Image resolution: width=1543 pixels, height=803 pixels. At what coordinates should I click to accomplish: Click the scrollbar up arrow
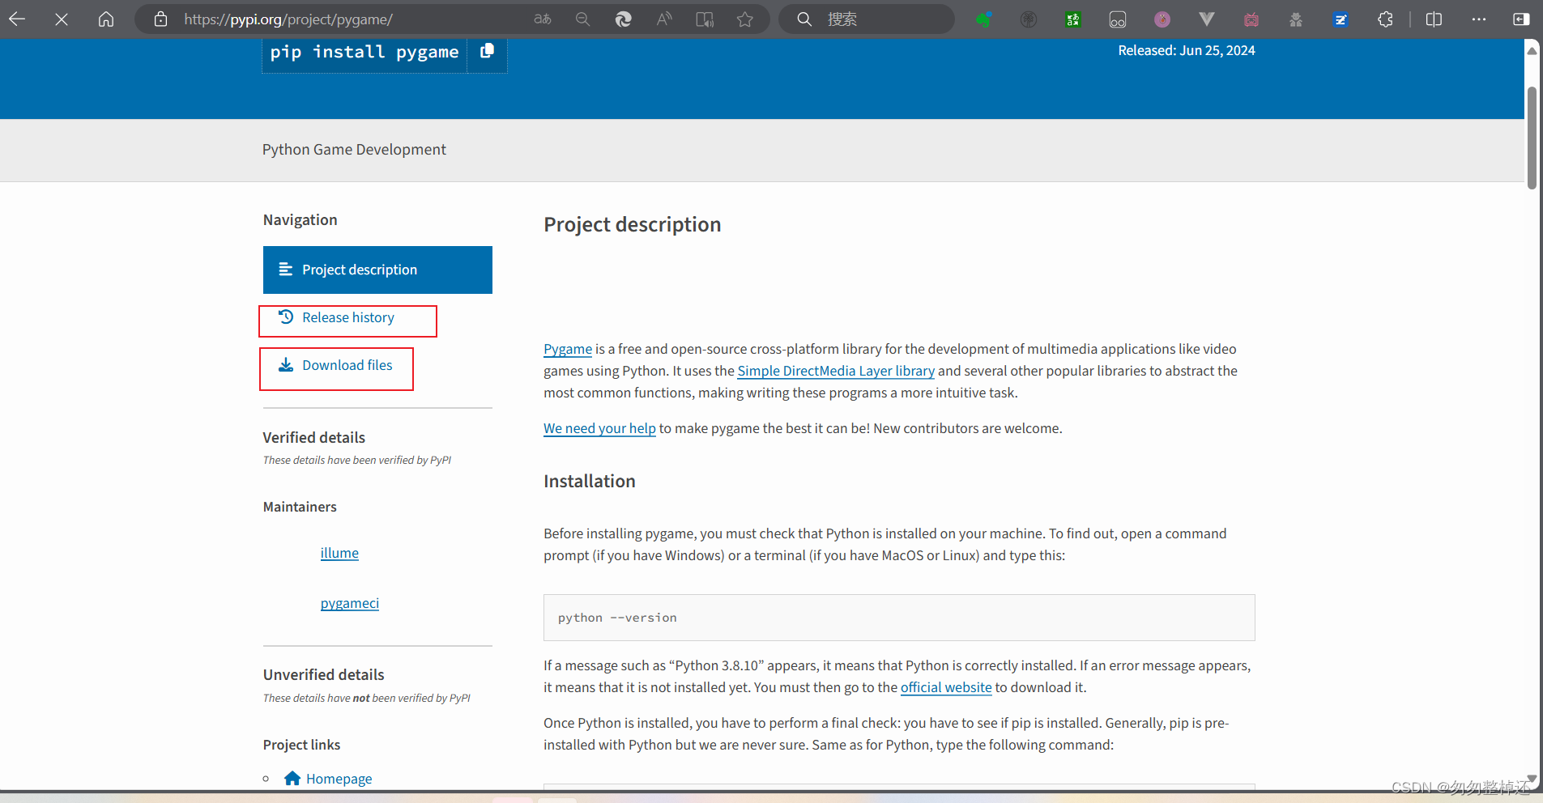[x=1532, y=50]
